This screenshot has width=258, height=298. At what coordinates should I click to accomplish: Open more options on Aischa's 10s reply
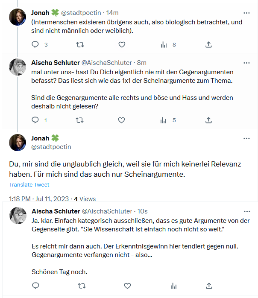pos(246,211)
